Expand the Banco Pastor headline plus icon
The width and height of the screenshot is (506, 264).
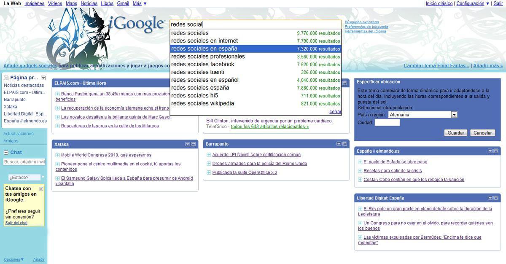[57, 94]
